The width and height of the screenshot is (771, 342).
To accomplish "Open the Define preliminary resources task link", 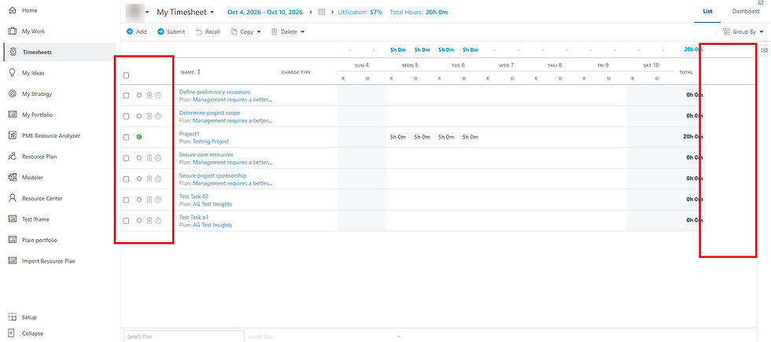I will point(214,92).
